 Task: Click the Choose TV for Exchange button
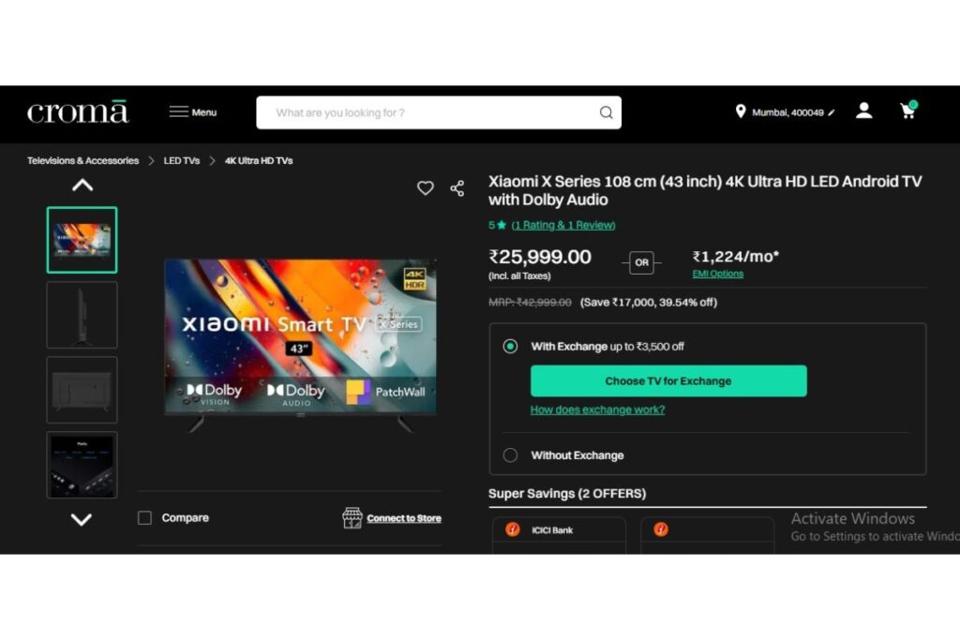point(668,380)
